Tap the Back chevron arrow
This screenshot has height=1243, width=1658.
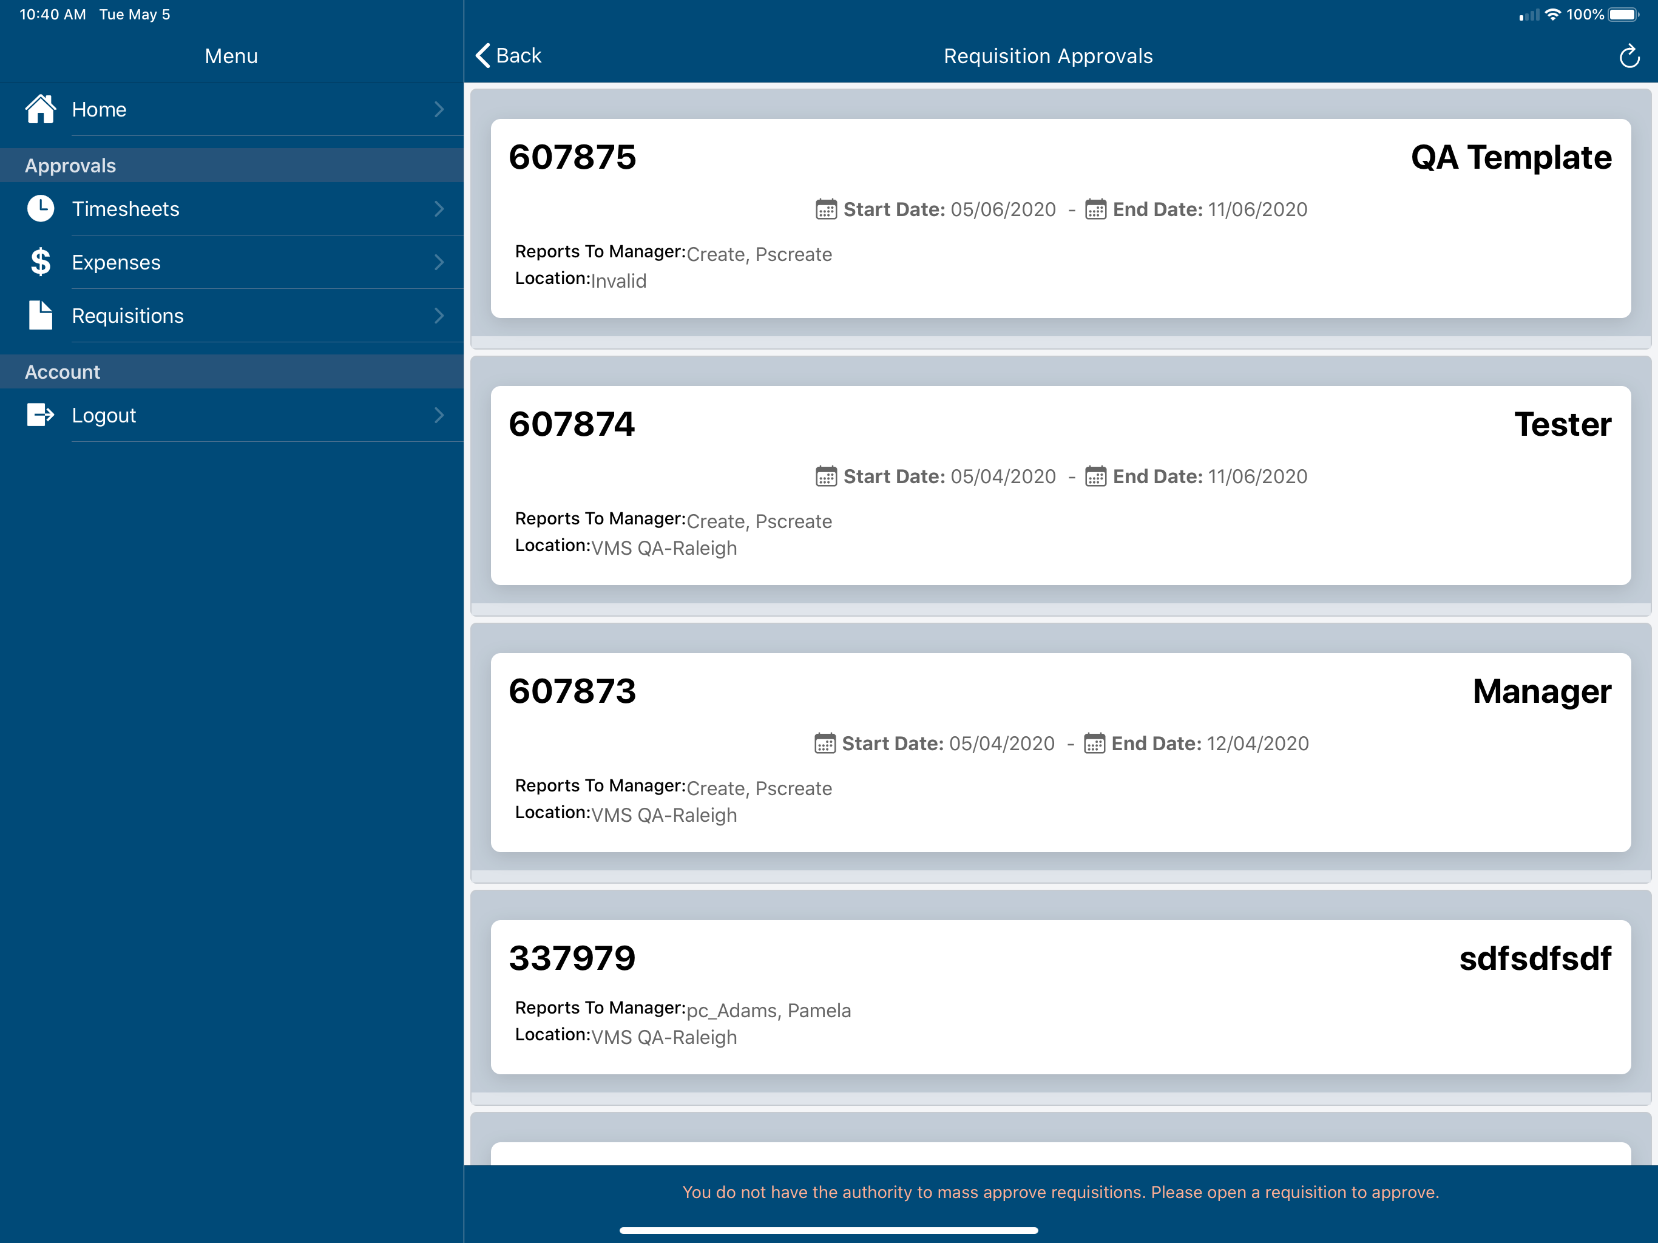pos(482,55)
